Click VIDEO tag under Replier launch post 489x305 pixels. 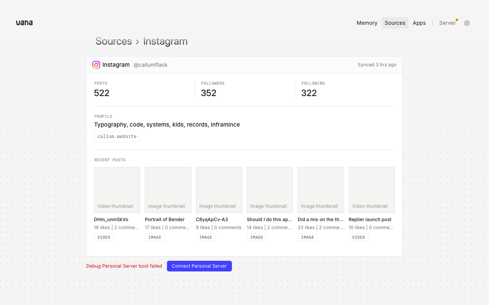(358, 237)
